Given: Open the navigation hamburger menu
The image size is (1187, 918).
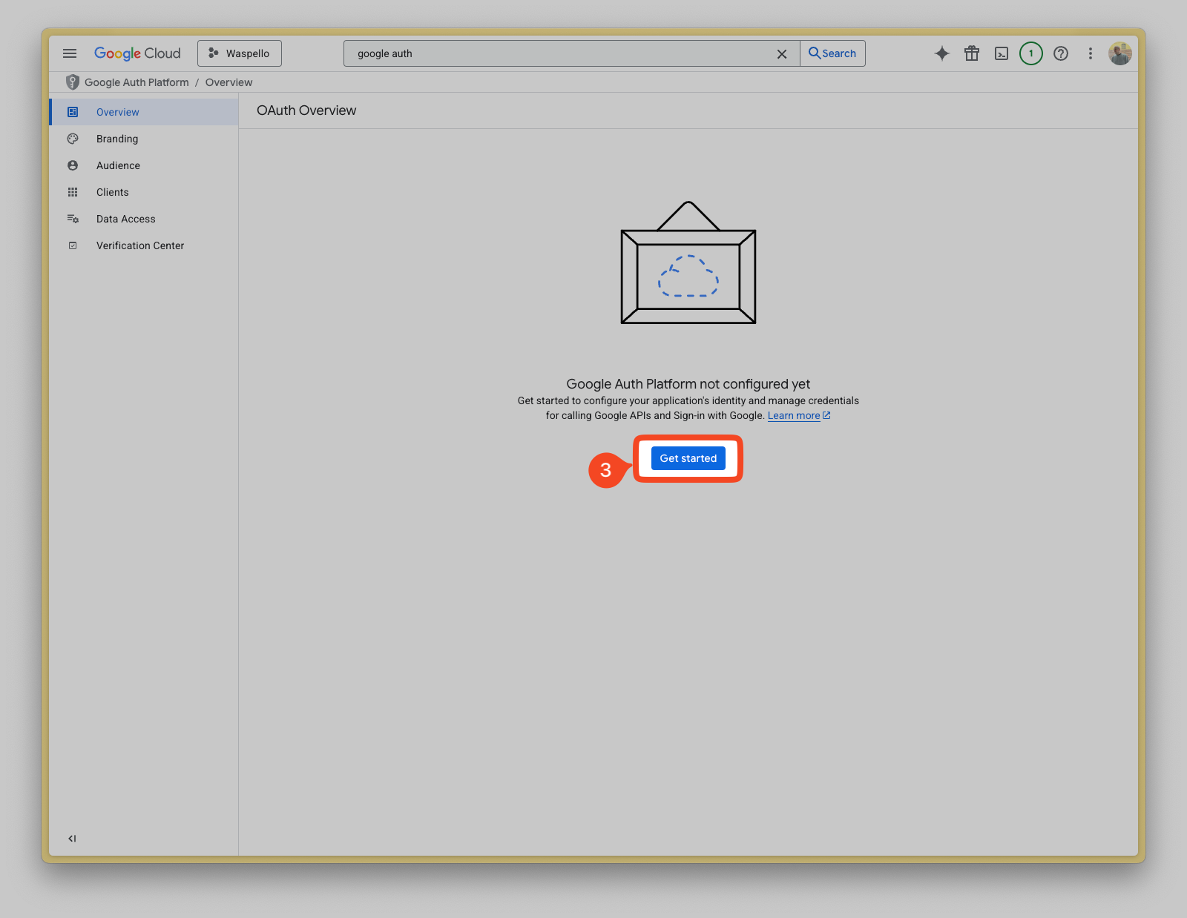Looking at the screenshot, I should (x=70, y=53).
